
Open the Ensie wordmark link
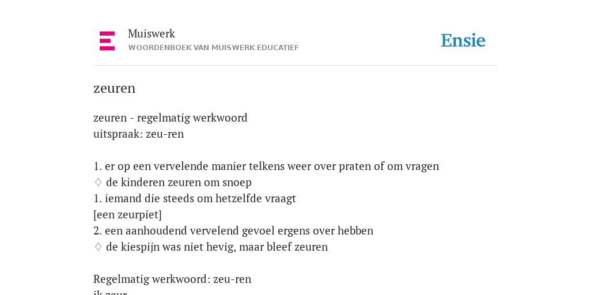point(463,40)
